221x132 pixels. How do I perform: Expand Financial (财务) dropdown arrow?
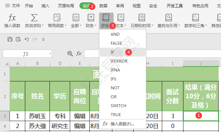[95, 26]
